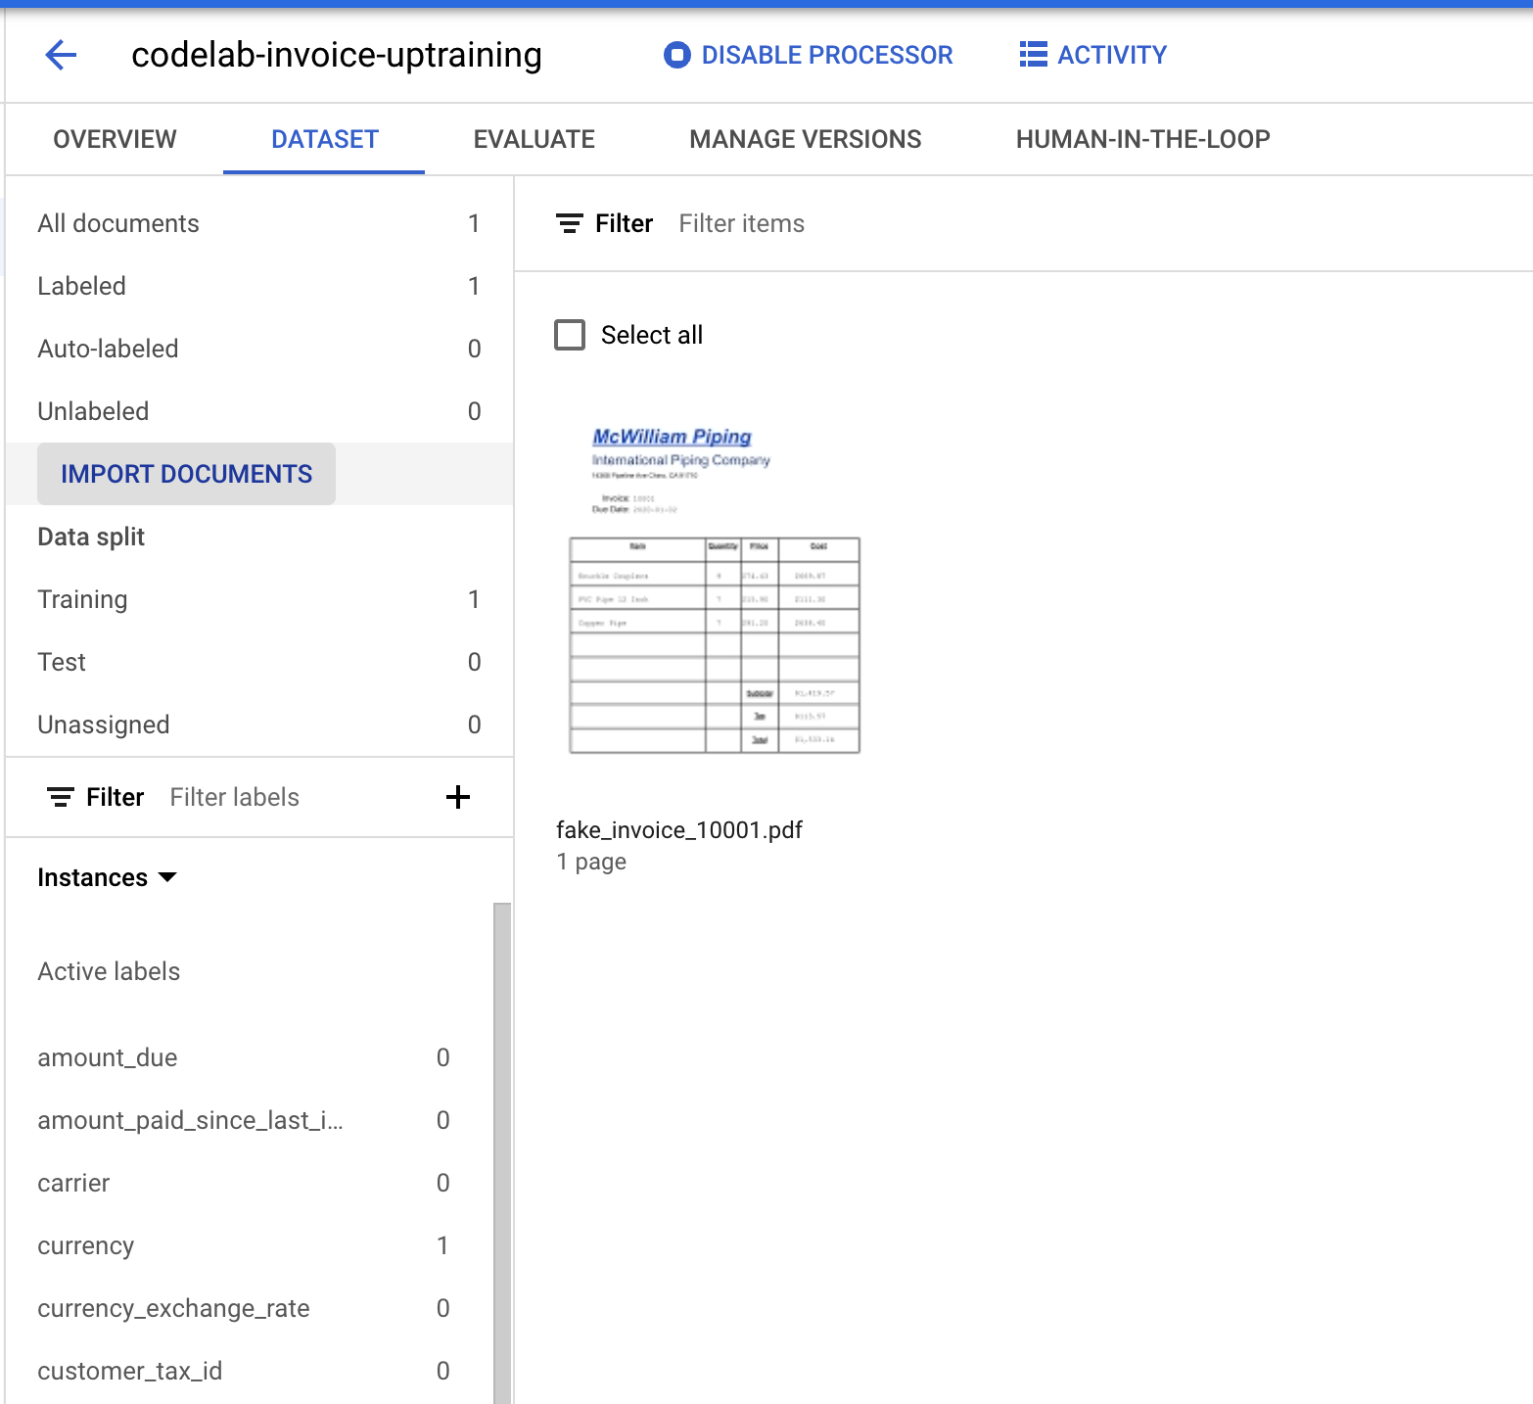
Task: Show Auto-labeled documents list
Action: click(x=109, y=349)
